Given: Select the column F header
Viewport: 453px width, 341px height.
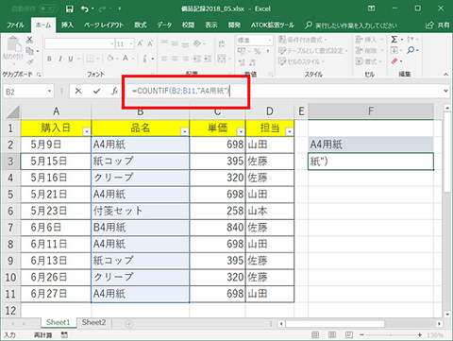Looking at the screenshot, I should coord(371,111).
